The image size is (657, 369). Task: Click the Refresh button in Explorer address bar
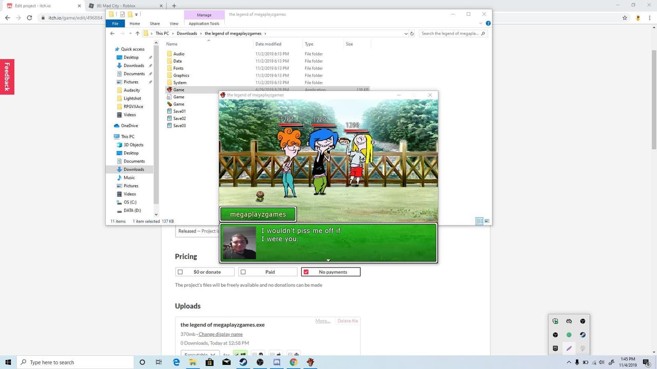click(412, 33)
